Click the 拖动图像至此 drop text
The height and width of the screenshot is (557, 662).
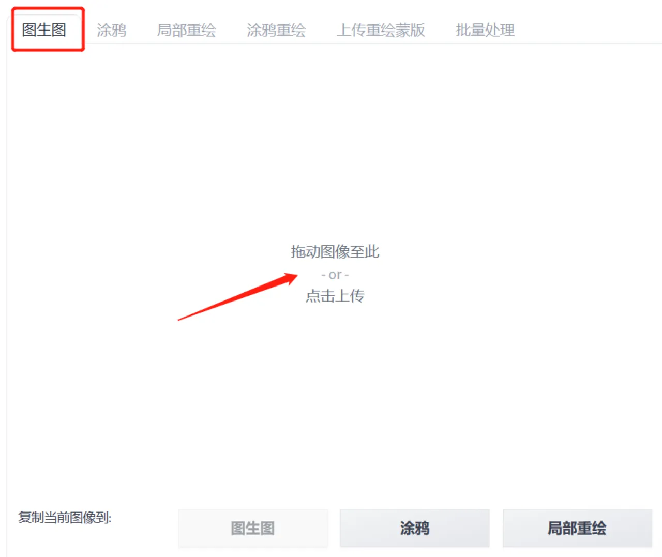coord(335,251)
